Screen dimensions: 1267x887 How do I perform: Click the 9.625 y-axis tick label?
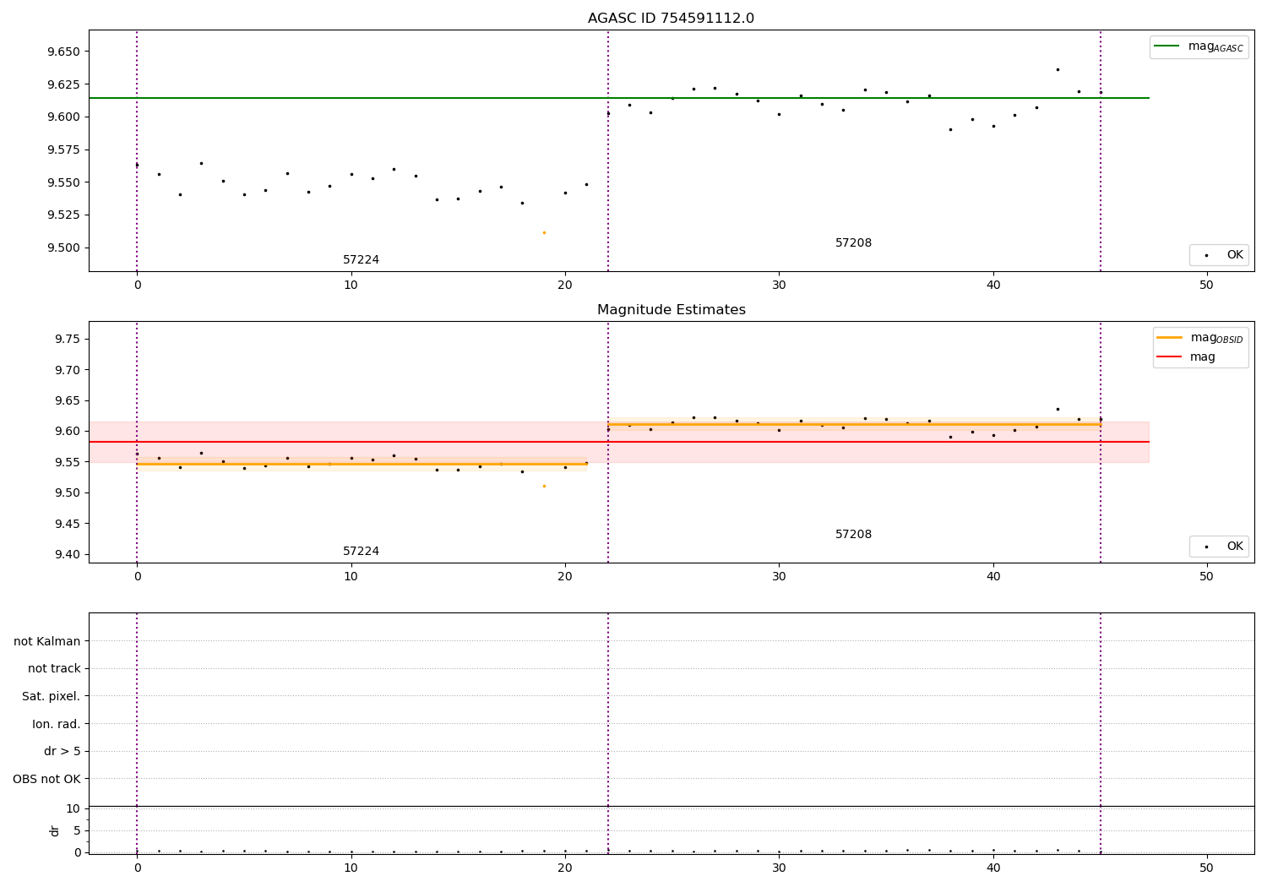click(64, 84)
